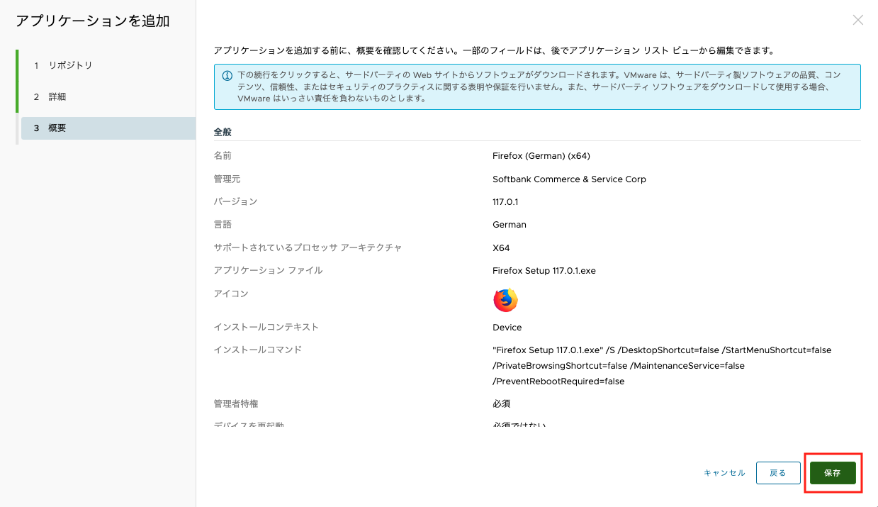878x507 pixels.
Task: Click the サポートされているプロセッサ アーキテクチャ label
Action: (308, 248)
